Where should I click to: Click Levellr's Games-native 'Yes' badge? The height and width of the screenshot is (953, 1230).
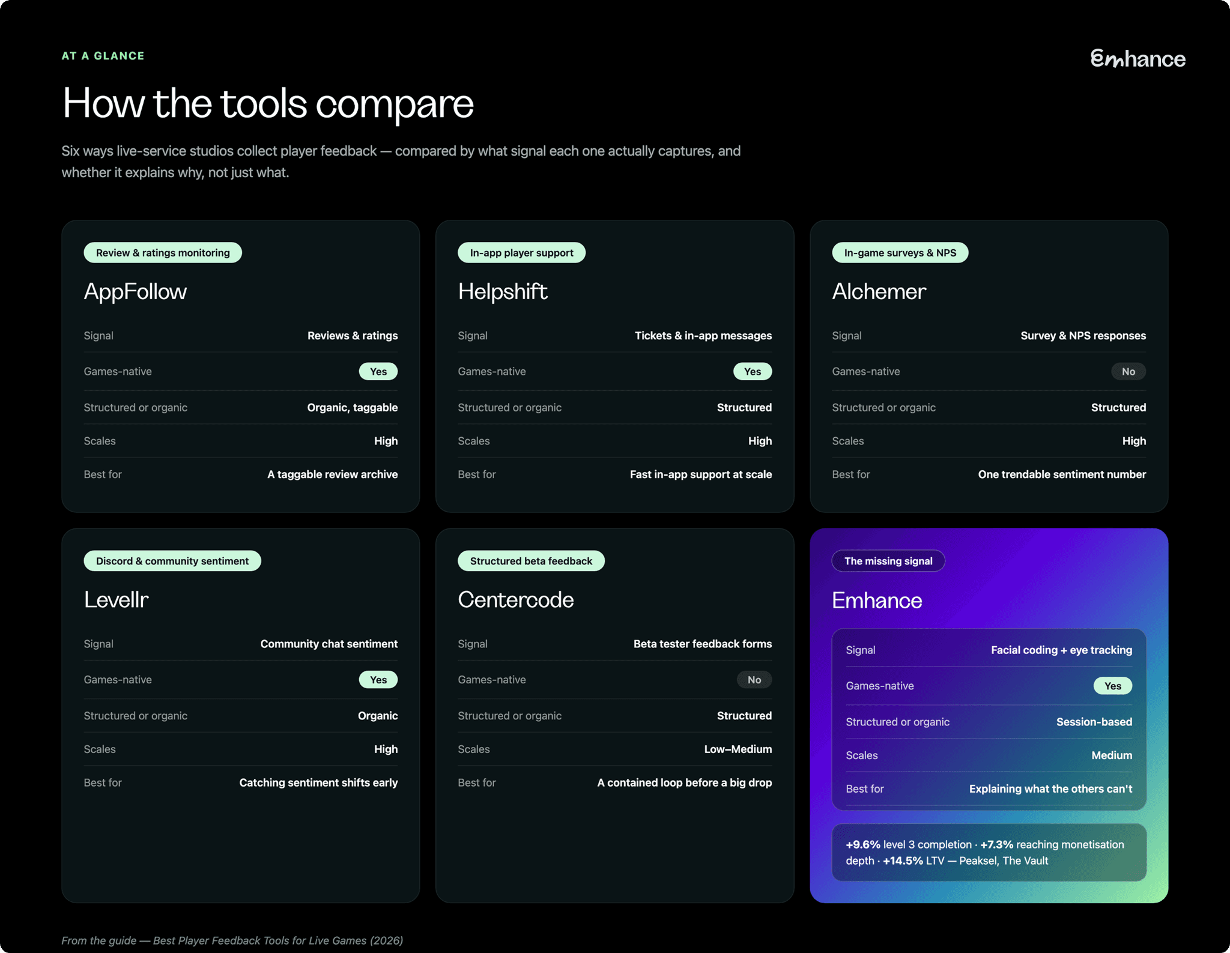tap(378, 680)
